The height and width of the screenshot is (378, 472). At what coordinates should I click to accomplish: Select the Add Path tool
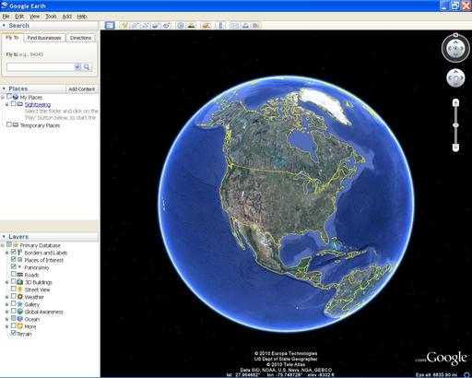(x=145, y=26)
